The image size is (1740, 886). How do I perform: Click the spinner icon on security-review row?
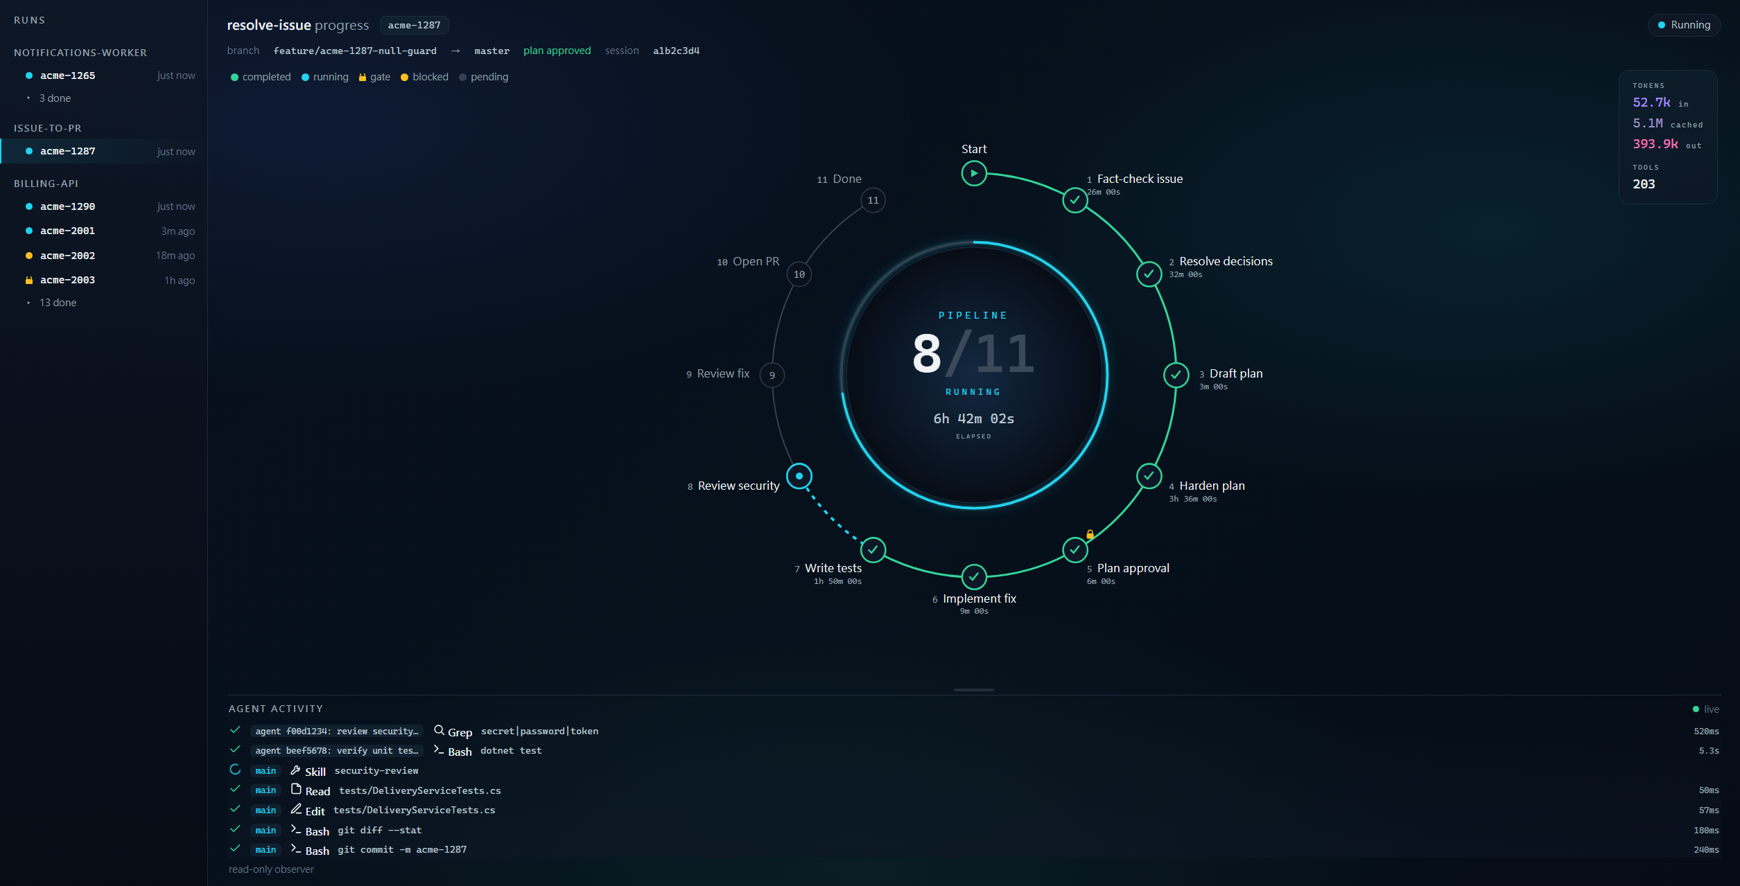pos(235,770)
